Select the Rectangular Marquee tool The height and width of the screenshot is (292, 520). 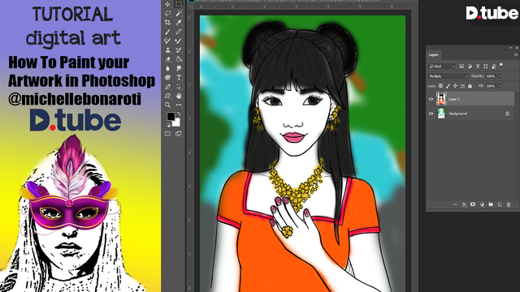(179, 4)
